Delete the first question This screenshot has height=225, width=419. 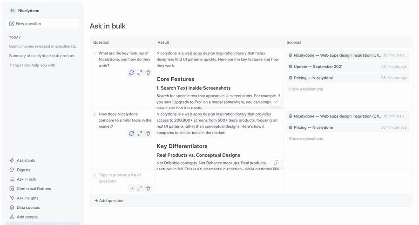[148, 73]
